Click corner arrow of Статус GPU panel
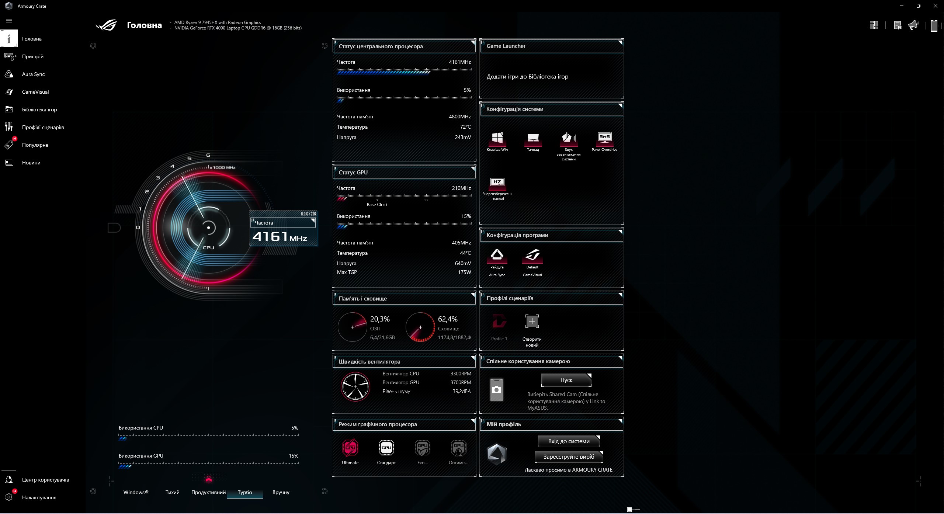 click(472, 169)
